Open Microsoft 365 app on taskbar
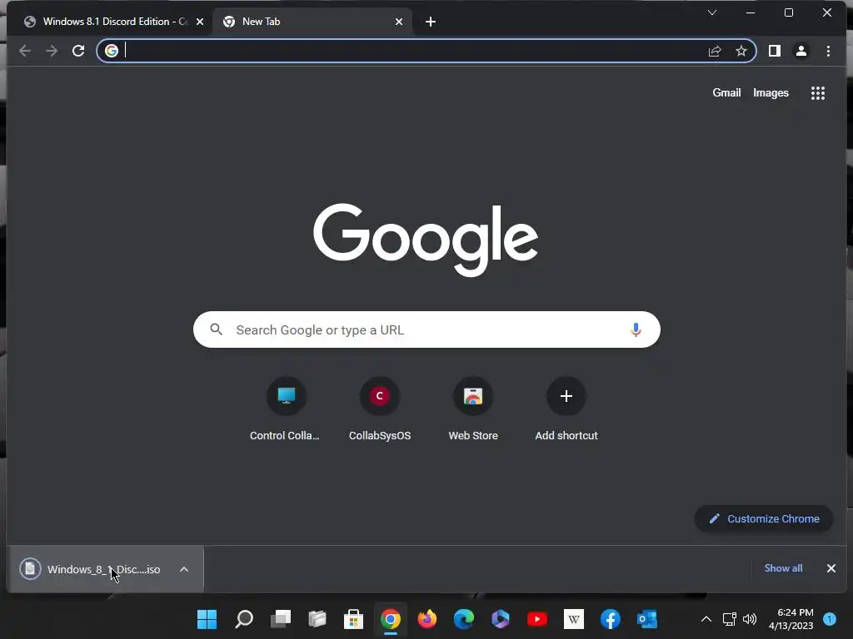The height and width of the screenshot is (639, 853). 501,619
